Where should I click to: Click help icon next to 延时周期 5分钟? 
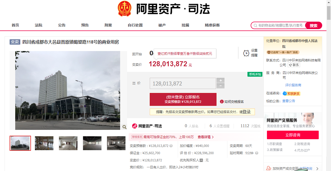(257, 153)
